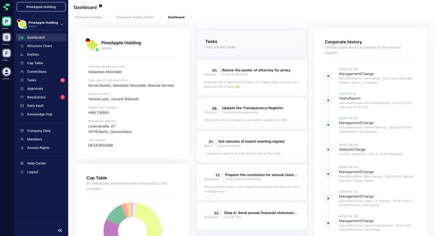Image resolution: width=435 pixels, height=236 pixels.
Task: Click the info icon beside Dashboard title
Action: tap(100, 6)
